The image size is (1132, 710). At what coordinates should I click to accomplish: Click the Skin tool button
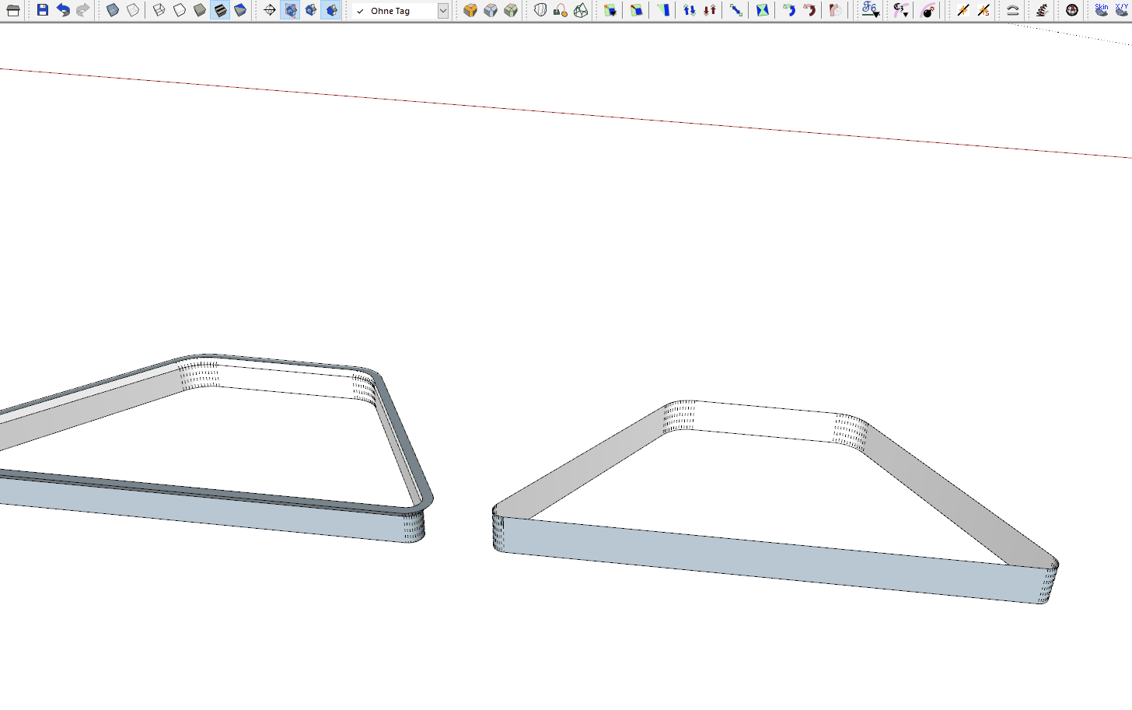click(x=1102, y=10)
